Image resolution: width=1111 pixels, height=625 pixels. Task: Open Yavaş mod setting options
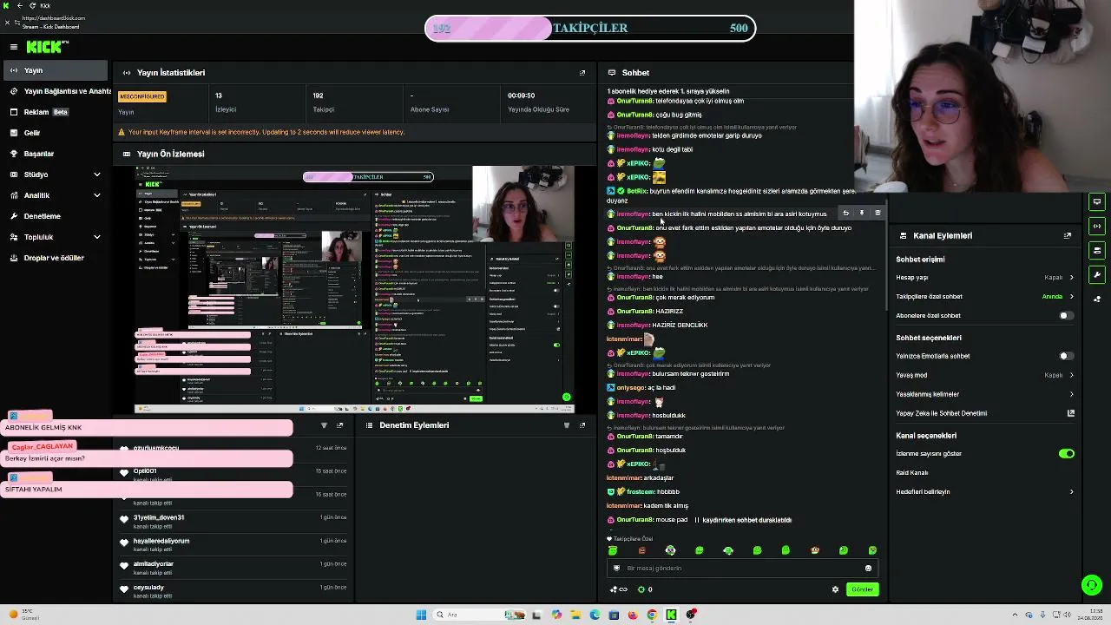(985, 376)
